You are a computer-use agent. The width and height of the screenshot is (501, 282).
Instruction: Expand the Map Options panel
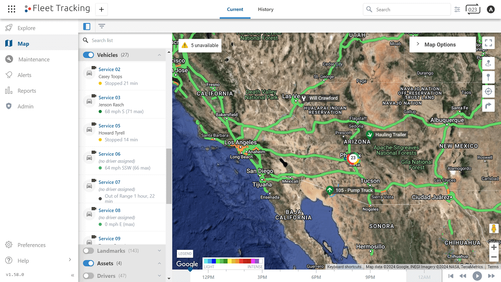pyautogui.click(x=417, y=44)
